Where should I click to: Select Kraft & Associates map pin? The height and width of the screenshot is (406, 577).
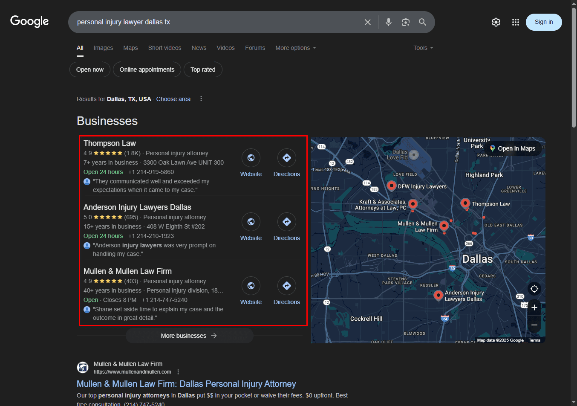point(413,204)
